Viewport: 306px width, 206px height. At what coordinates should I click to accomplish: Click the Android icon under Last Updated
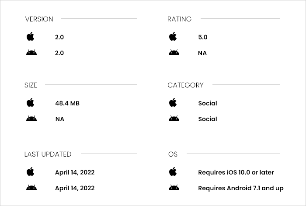(31, 188)
